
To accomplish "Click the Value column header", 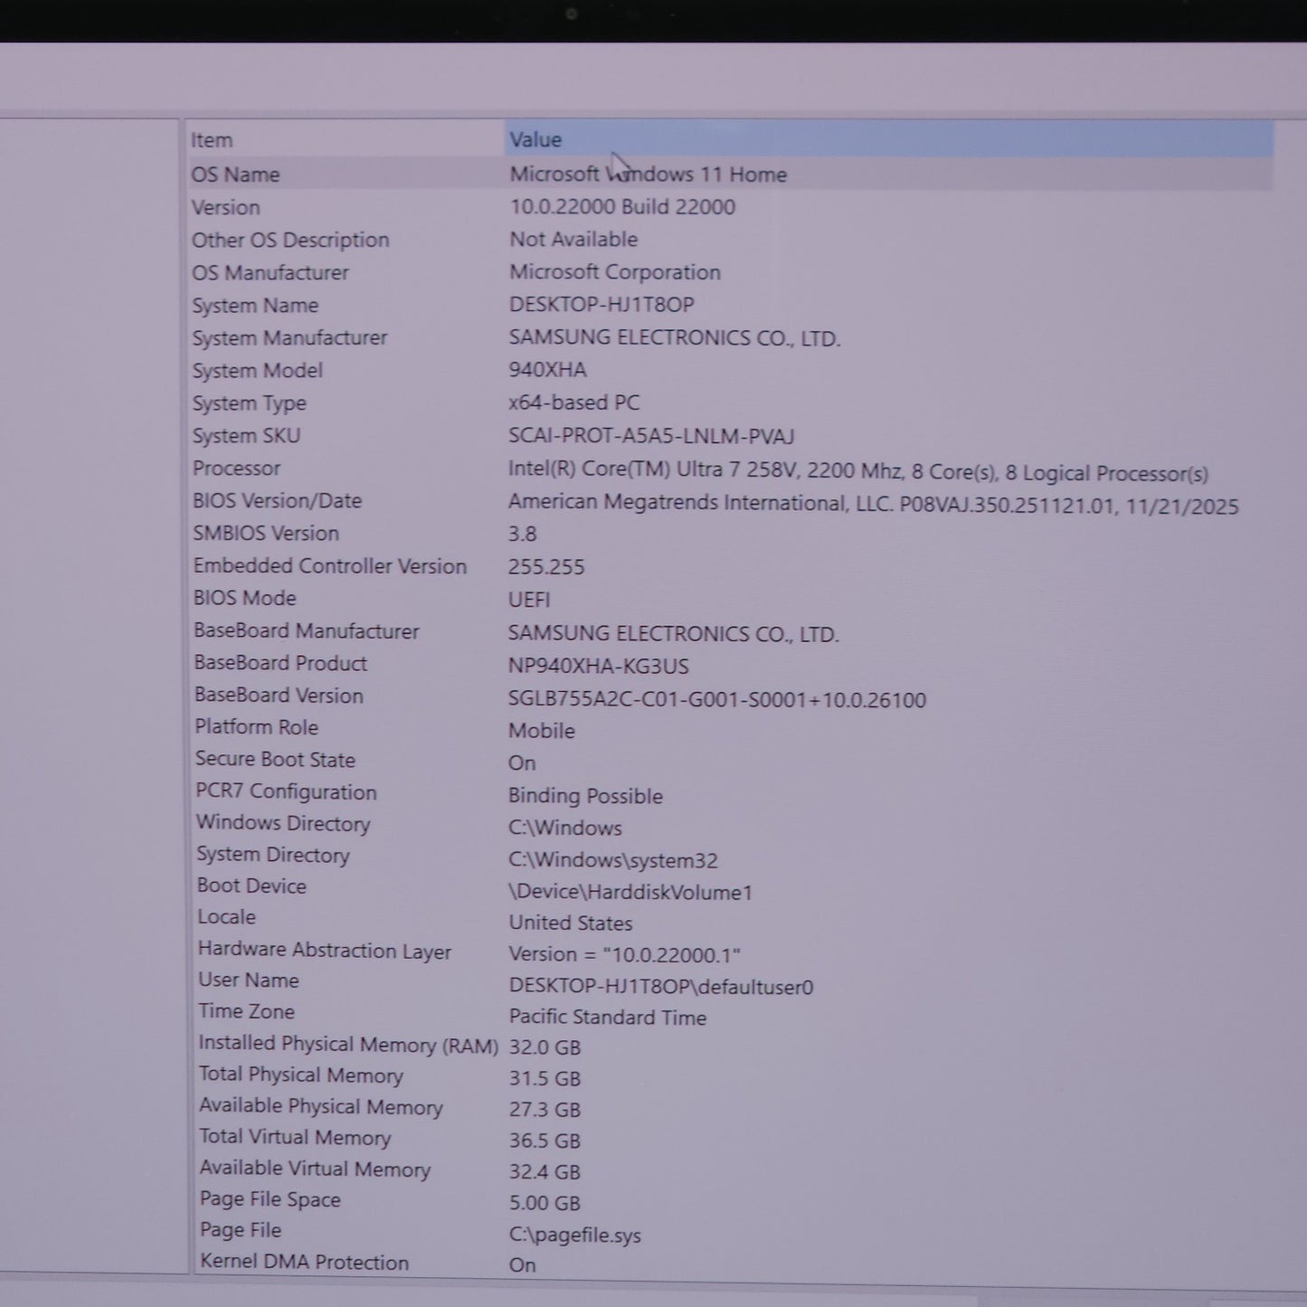I will (x=535, y=139).
